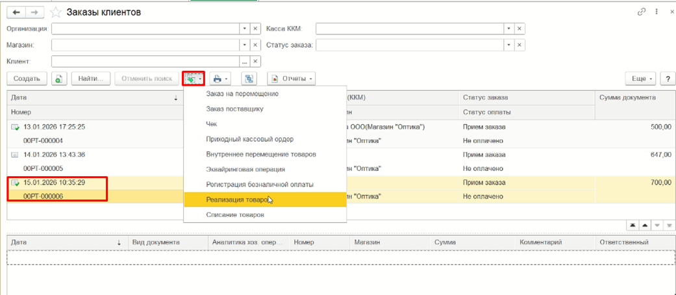Expand the Организация dropdown arrow

(244, 29)
